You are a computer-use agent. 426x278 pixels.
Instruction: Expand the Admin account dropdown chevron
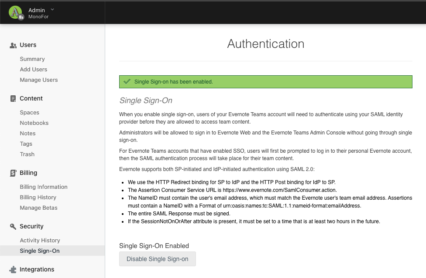(52, 9)
